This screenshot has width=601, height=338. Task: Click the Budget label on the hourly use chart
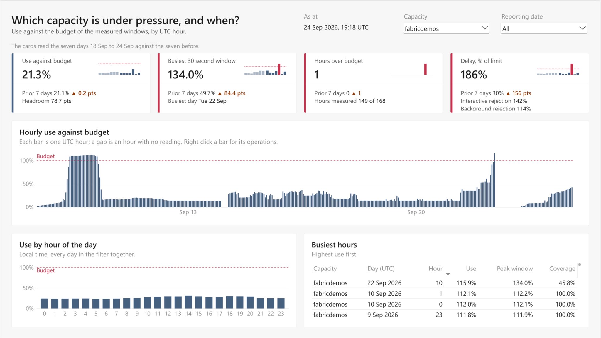point(45,156)
